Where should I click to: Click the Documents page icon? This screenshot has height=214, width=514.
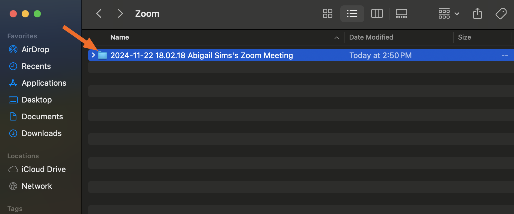13,116
